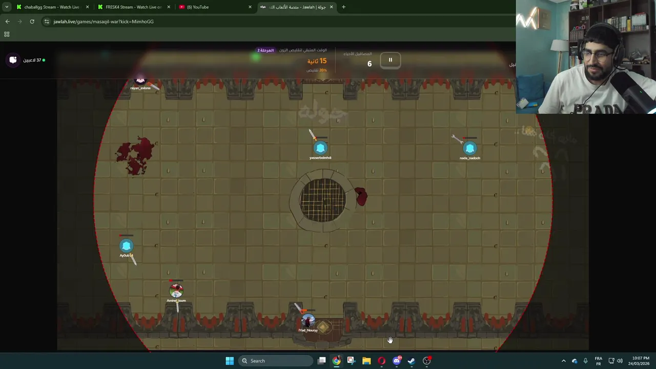Open Snipping Tool from taskbar
The image size is (656, 369).
351,361
